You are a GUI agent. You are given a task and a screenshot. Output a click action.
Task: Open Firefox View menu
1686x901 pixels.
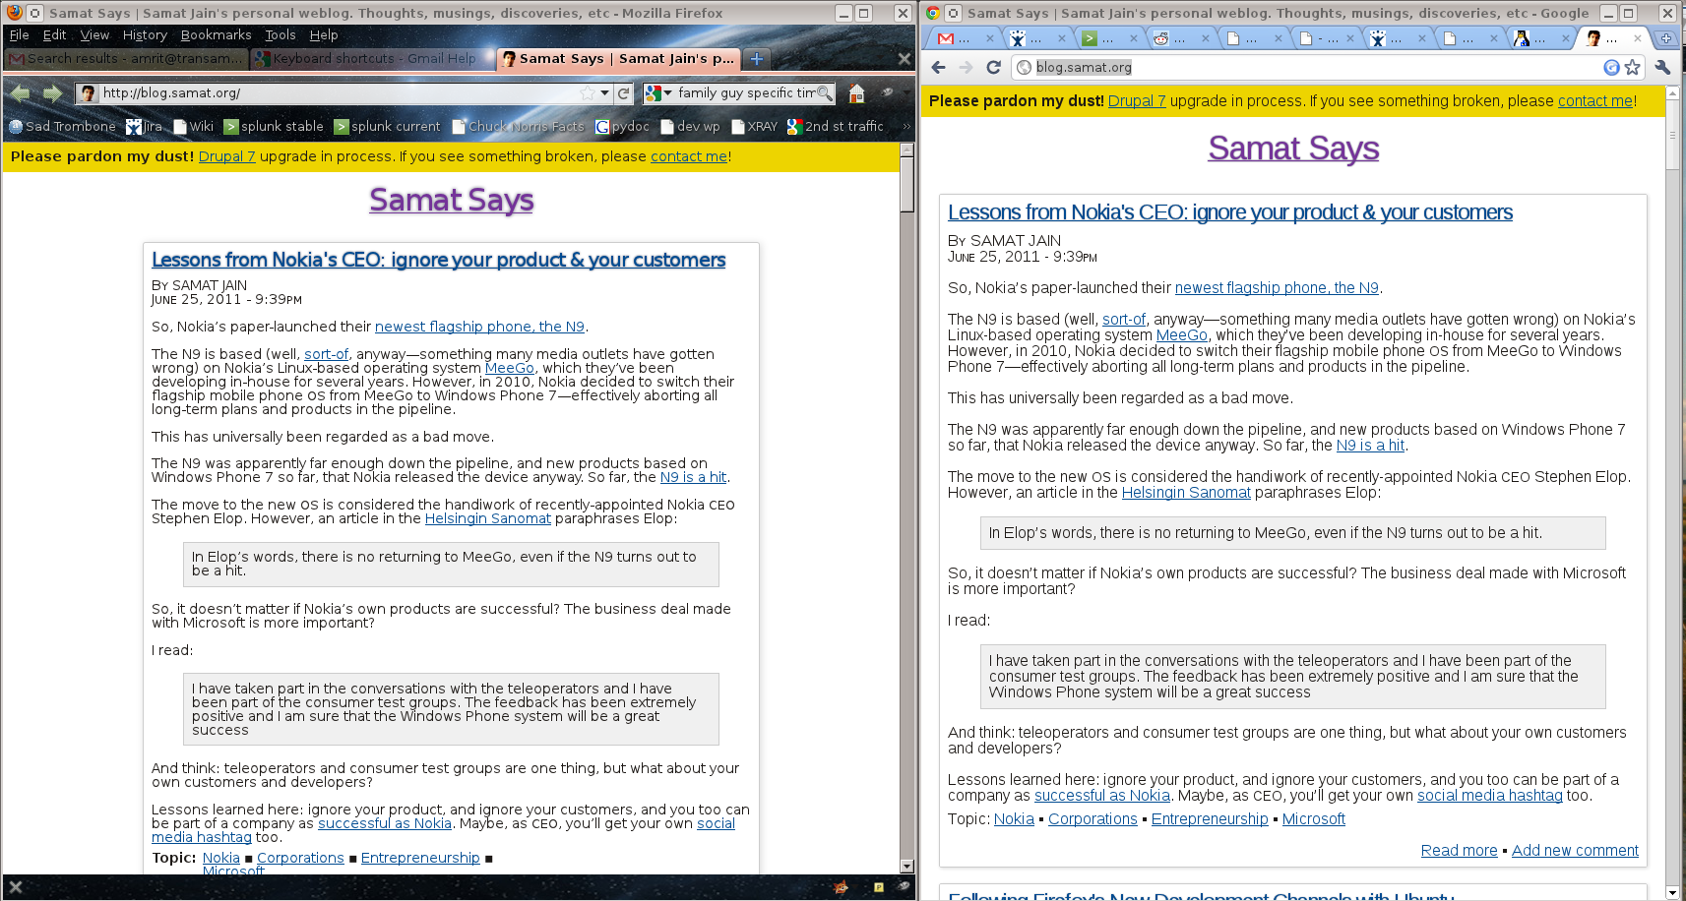tap(94, 34)
